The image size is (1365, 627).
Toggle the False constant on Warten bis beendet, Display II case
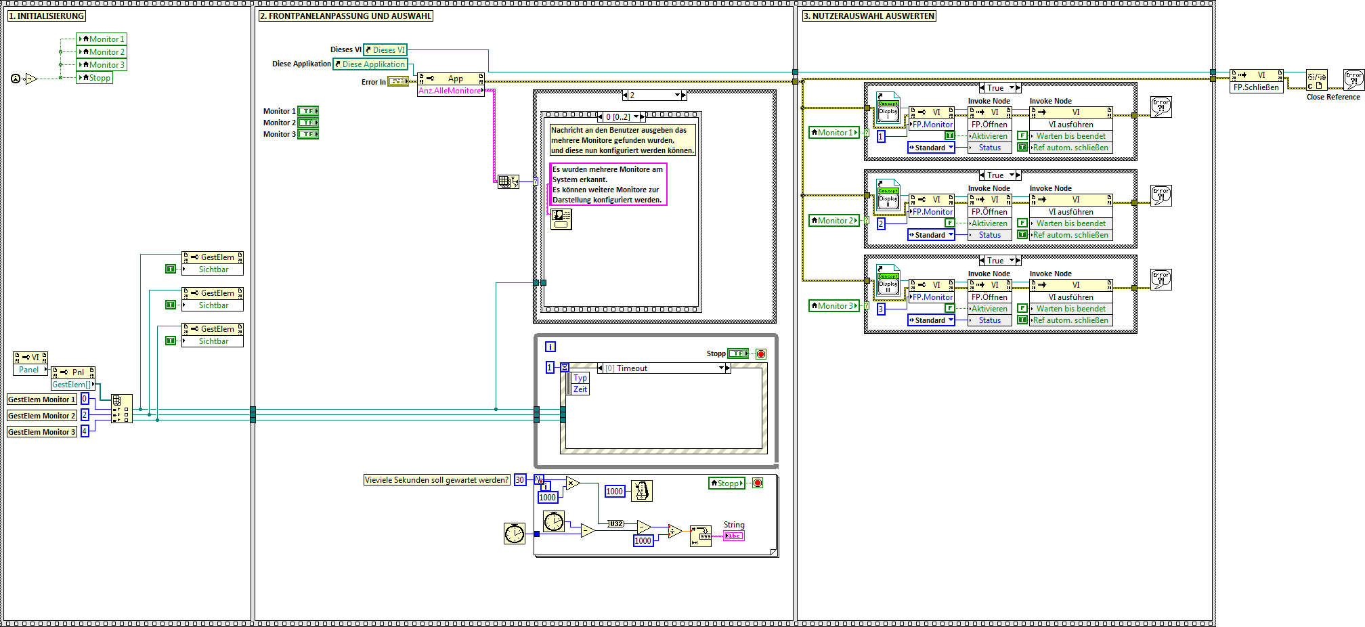(x=1022, y=223)
